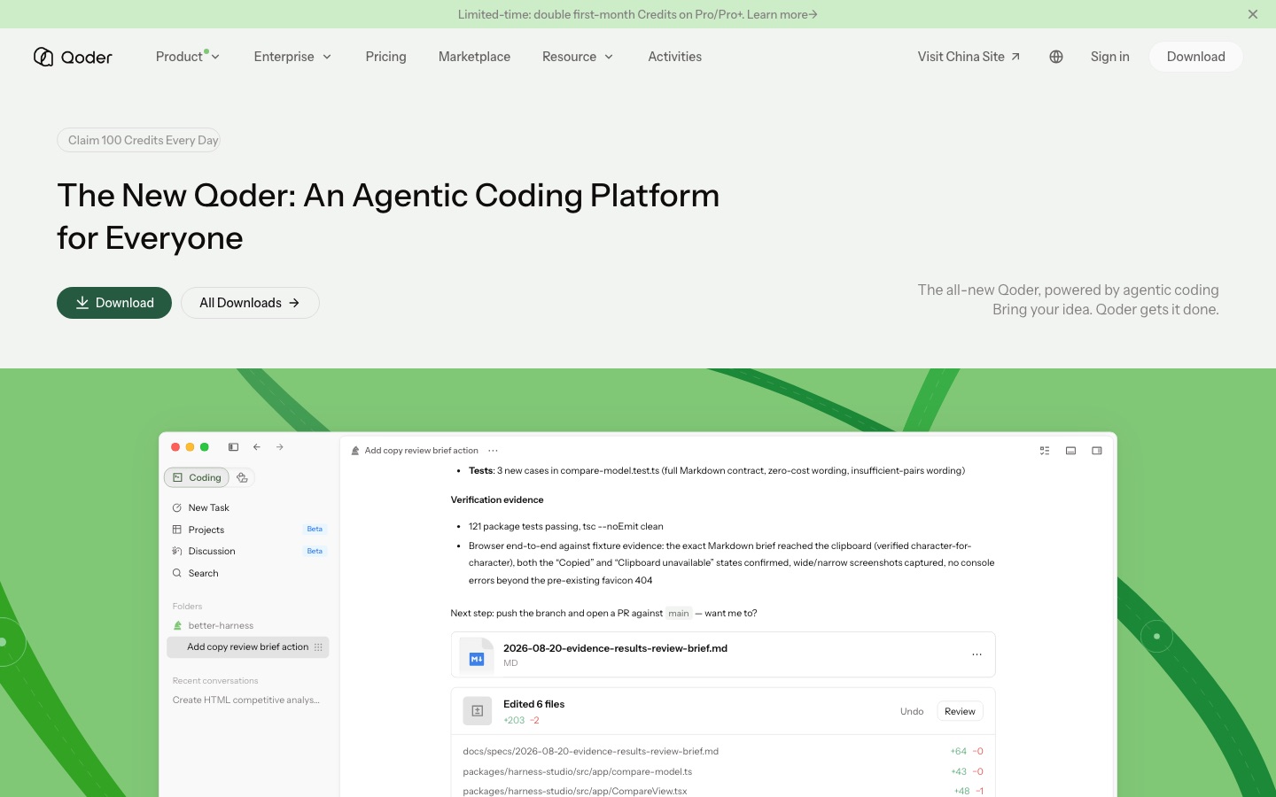Click the Edited 6 files diff icon
Image resolution: width=1276 pixels, height=797 pixels.
[477, 711]
